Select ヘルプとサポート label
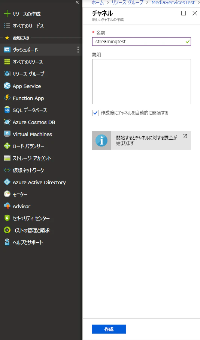This screenshot has height=340, width=200. pyautogui.click(x=28, y=242)
